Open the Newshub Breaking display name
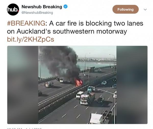The image size is (153, 129). click(x=42, y=7)
